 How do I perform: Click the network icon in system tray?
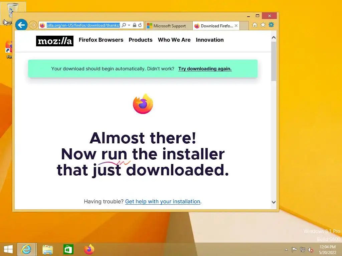tap(303, 249)
